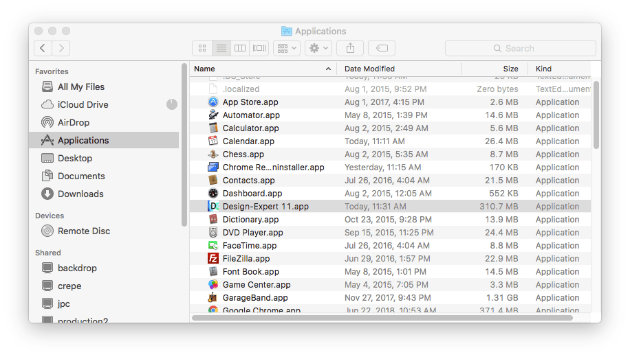Click the Font Book.app icon
The width and height of the screenshot is (630, 357).
point(213,272)
